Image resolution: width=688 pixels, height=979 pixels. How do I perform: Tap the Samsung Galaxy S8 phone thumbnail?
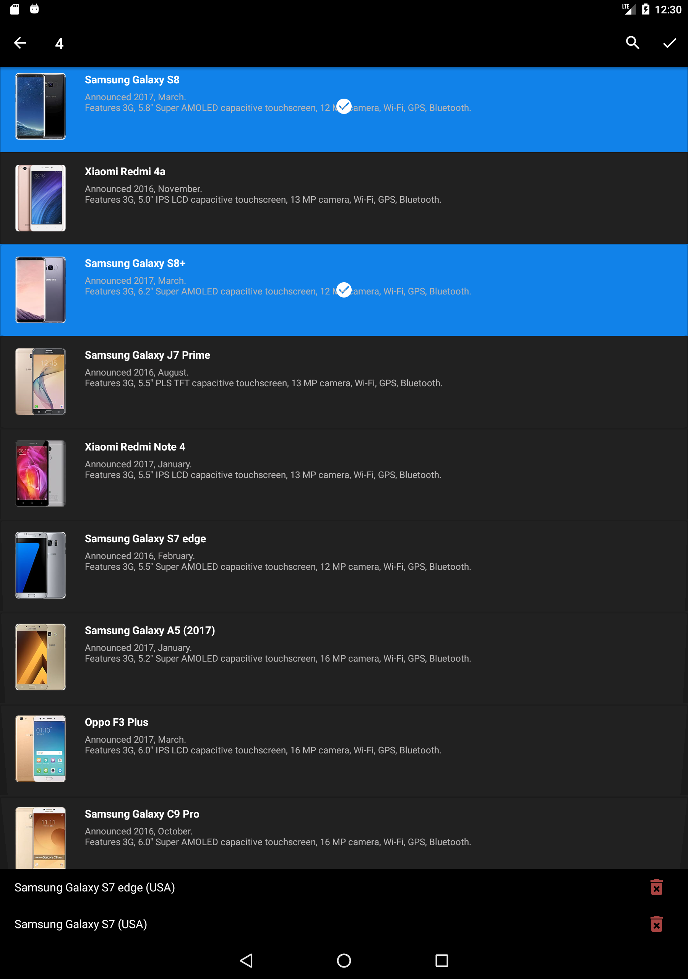point(41,106)
